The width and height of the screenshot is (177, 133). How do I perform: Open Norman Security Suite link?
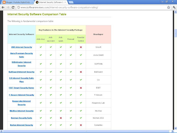click(22, 118)
